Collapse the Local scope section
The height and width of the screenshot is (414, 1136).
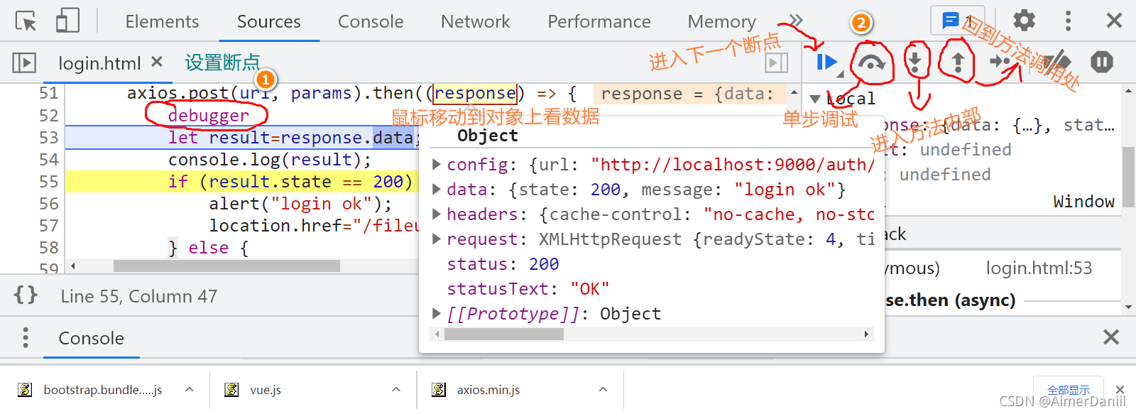pyautogui.click(x=815, y=99)
